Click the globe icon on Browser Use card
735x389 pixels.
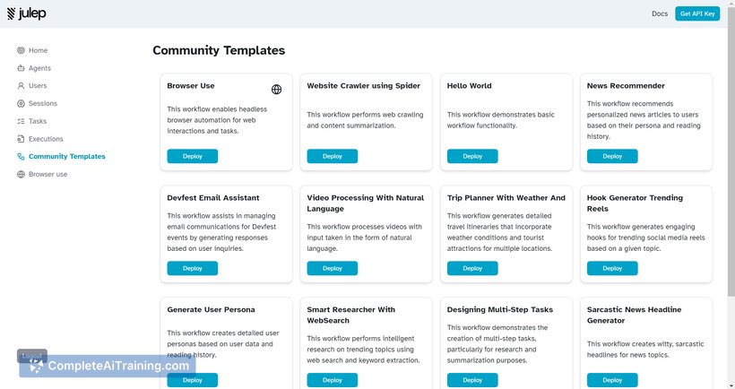[277, 89]
